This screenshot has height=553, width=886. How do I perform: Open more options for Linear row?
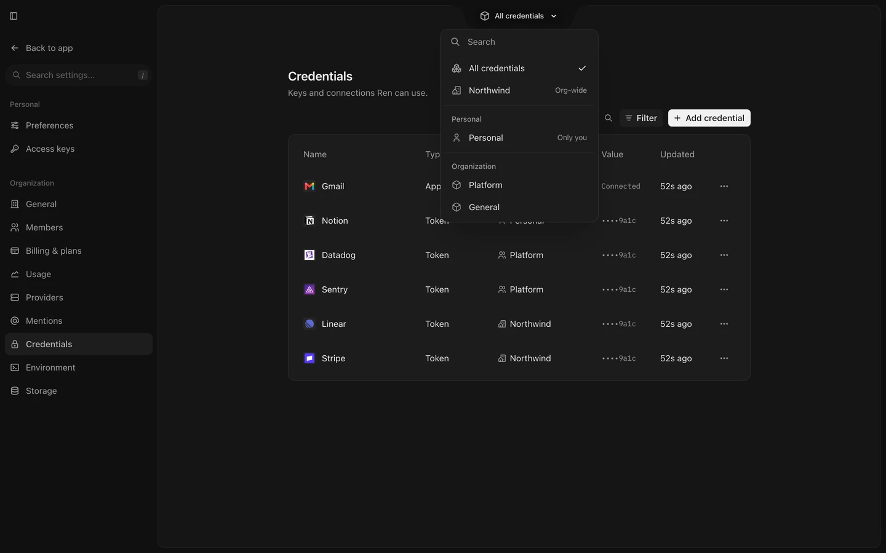[724, 324]
